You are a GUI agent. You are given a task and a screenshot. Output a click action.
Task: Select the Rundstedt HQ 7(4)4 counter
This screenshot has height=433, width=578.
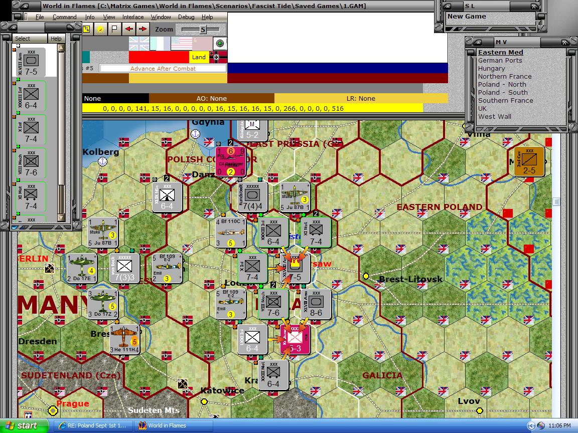252,198
